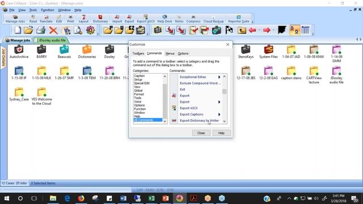The height and width of the screenshot is (204, 363).
Task: Click the folder icon marked U
Action: 119,30
